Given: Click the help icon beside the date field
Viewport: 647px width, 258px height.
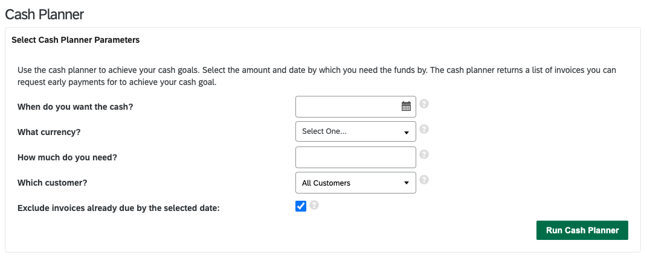Looking at the screenshot, I should tap(424, 104).
